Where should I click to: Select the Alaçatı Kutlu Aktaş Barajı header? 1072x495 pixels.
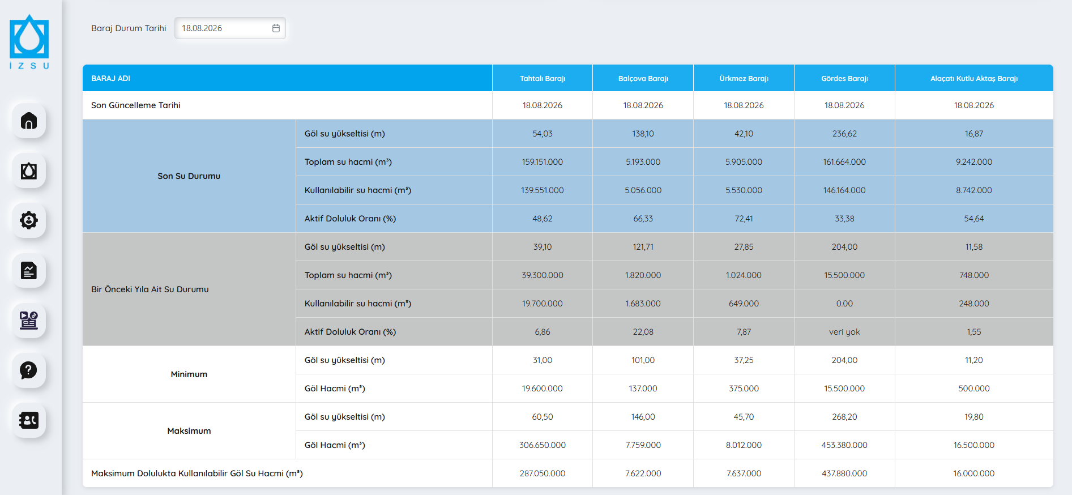974,78
